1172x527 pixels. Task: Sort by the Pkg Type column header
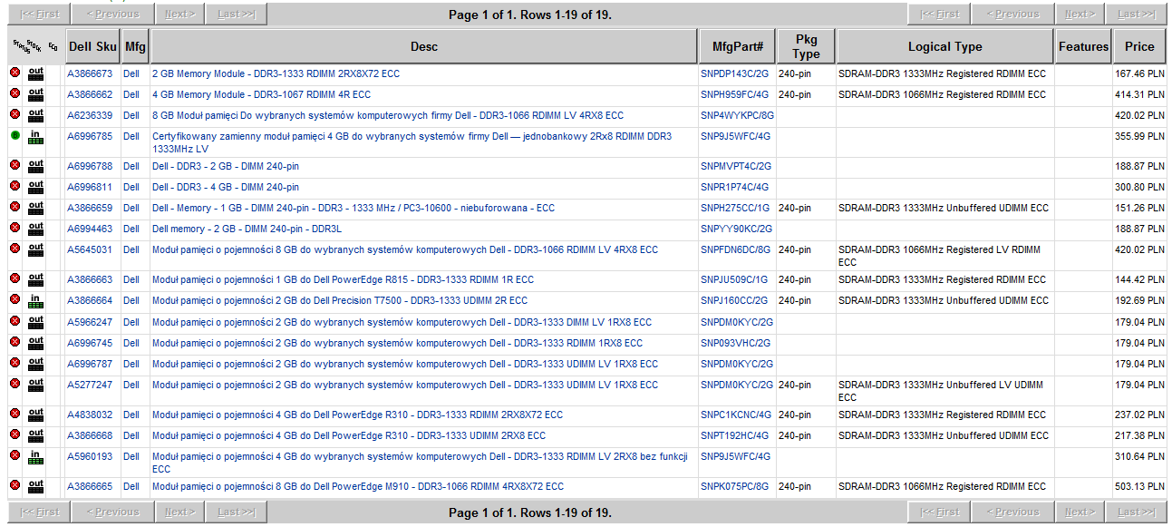pos(806,46)
